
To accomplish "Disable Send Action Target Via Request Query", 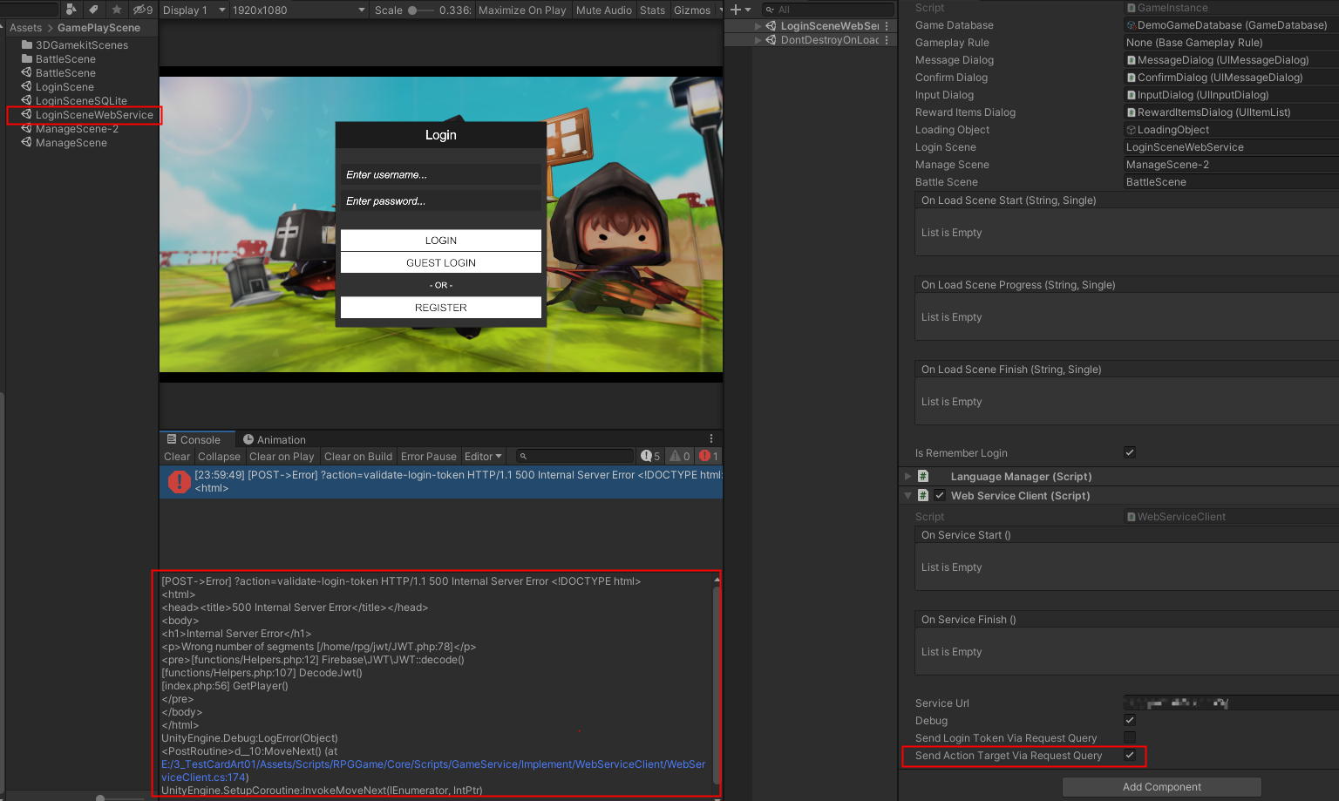I will click(1129, 756).
